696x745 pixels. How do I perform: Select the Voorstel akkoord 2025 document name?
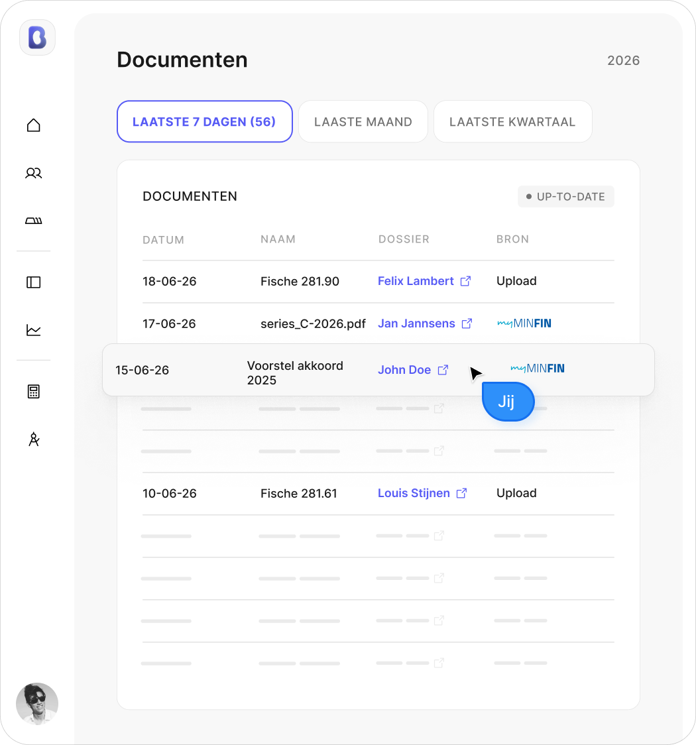[x=295, y=373]
